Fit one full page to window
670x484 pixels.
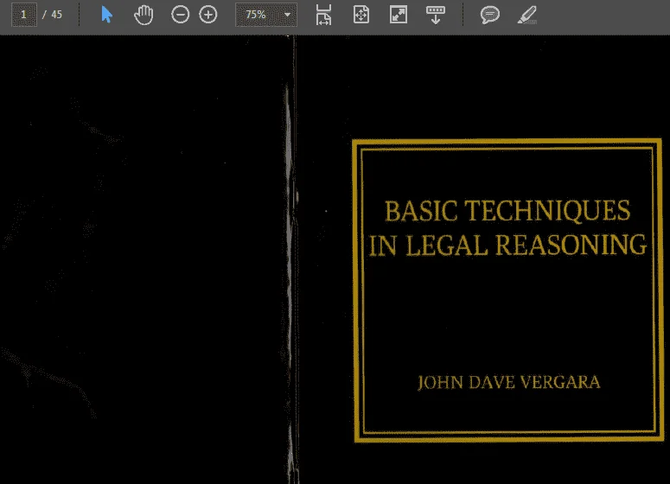tap(361, 15)
